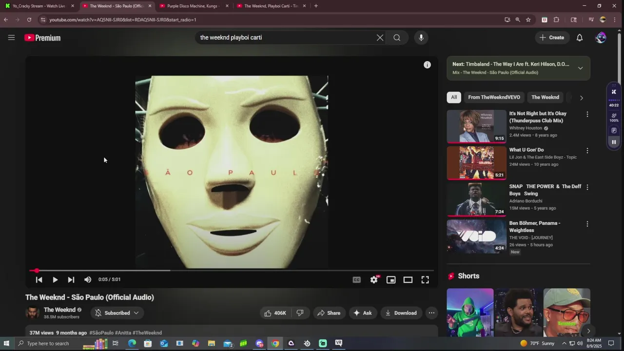Pause the side overlay widget
The width and height of the screenshot is (624, 351).
(x=614, y=142)
